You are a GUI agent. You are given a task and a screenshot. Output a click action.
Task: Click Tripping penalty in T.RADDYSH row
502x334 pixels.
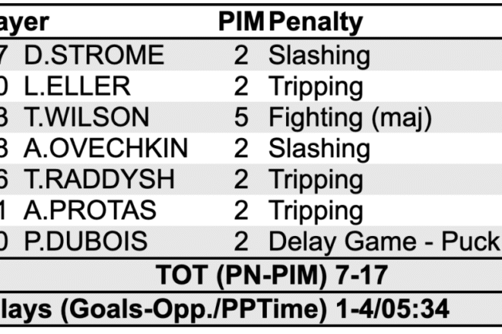[x=316, y=181]
